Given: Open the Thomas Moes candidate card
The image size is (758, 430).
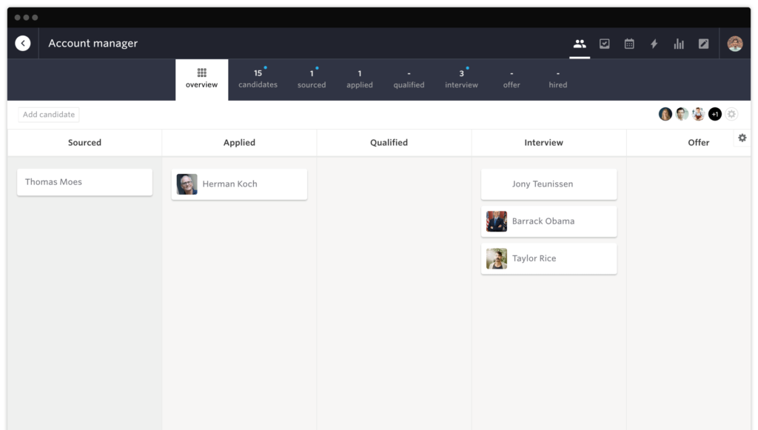Looking at the screenshot, I should pyautogui.click(x=84, y=182).
